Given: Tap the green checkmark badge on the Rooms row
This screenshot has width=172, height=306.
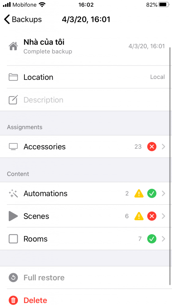Looking at the screenshot, I should pos(152,239).
